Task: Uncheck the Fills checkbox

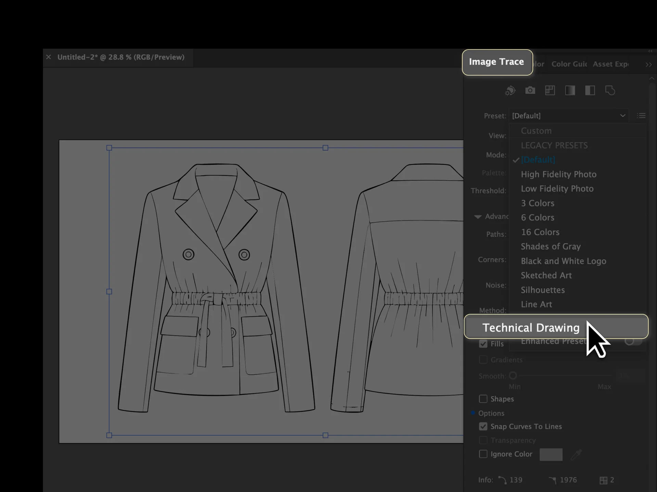Action: click(483, 344)
